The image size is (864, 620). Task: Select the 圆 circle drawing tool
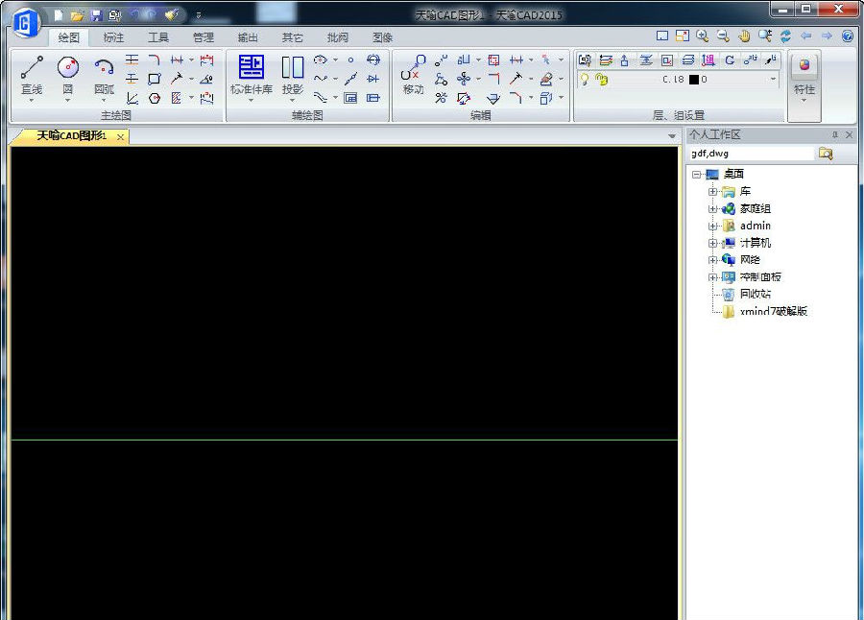pyautogui.click(x=68, y=76)
